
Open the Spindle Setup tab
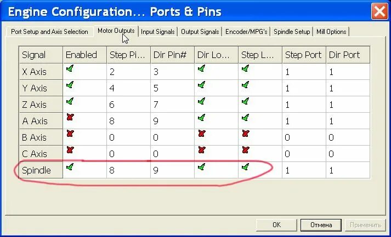[x=292, y=32]
